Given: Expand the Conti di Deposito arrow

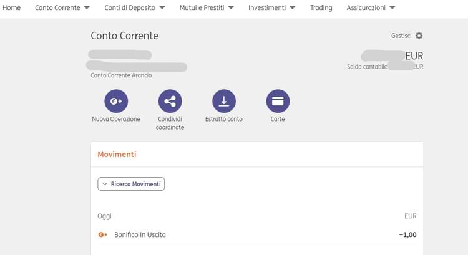Looking at the screenshot, I should click(162, 7).
